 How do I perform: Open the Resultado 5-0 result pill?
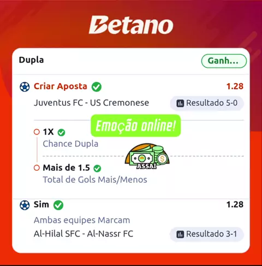(x=207, y=103)
